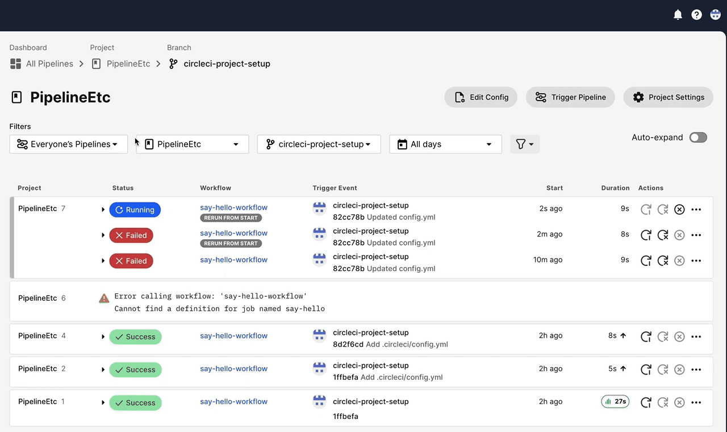Screen dimensions: 727x432
Task: Rerun from start pipeline 4 workflow
Action: [x=646, y=337]
